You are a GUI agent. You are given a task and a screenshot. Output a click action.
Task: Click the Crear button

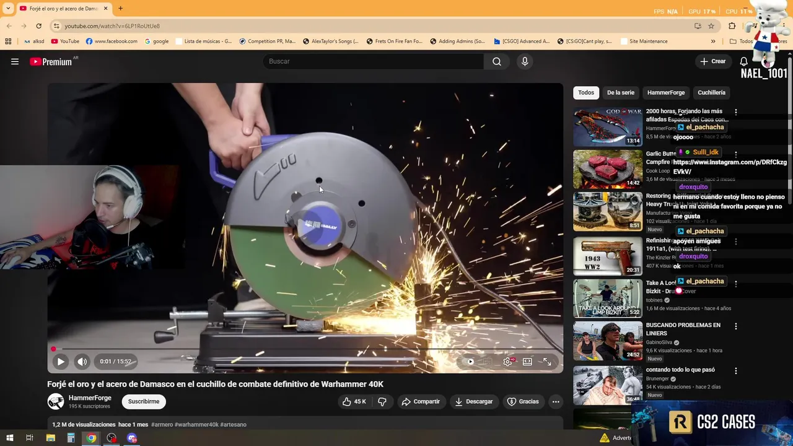[x=712, y=61]
